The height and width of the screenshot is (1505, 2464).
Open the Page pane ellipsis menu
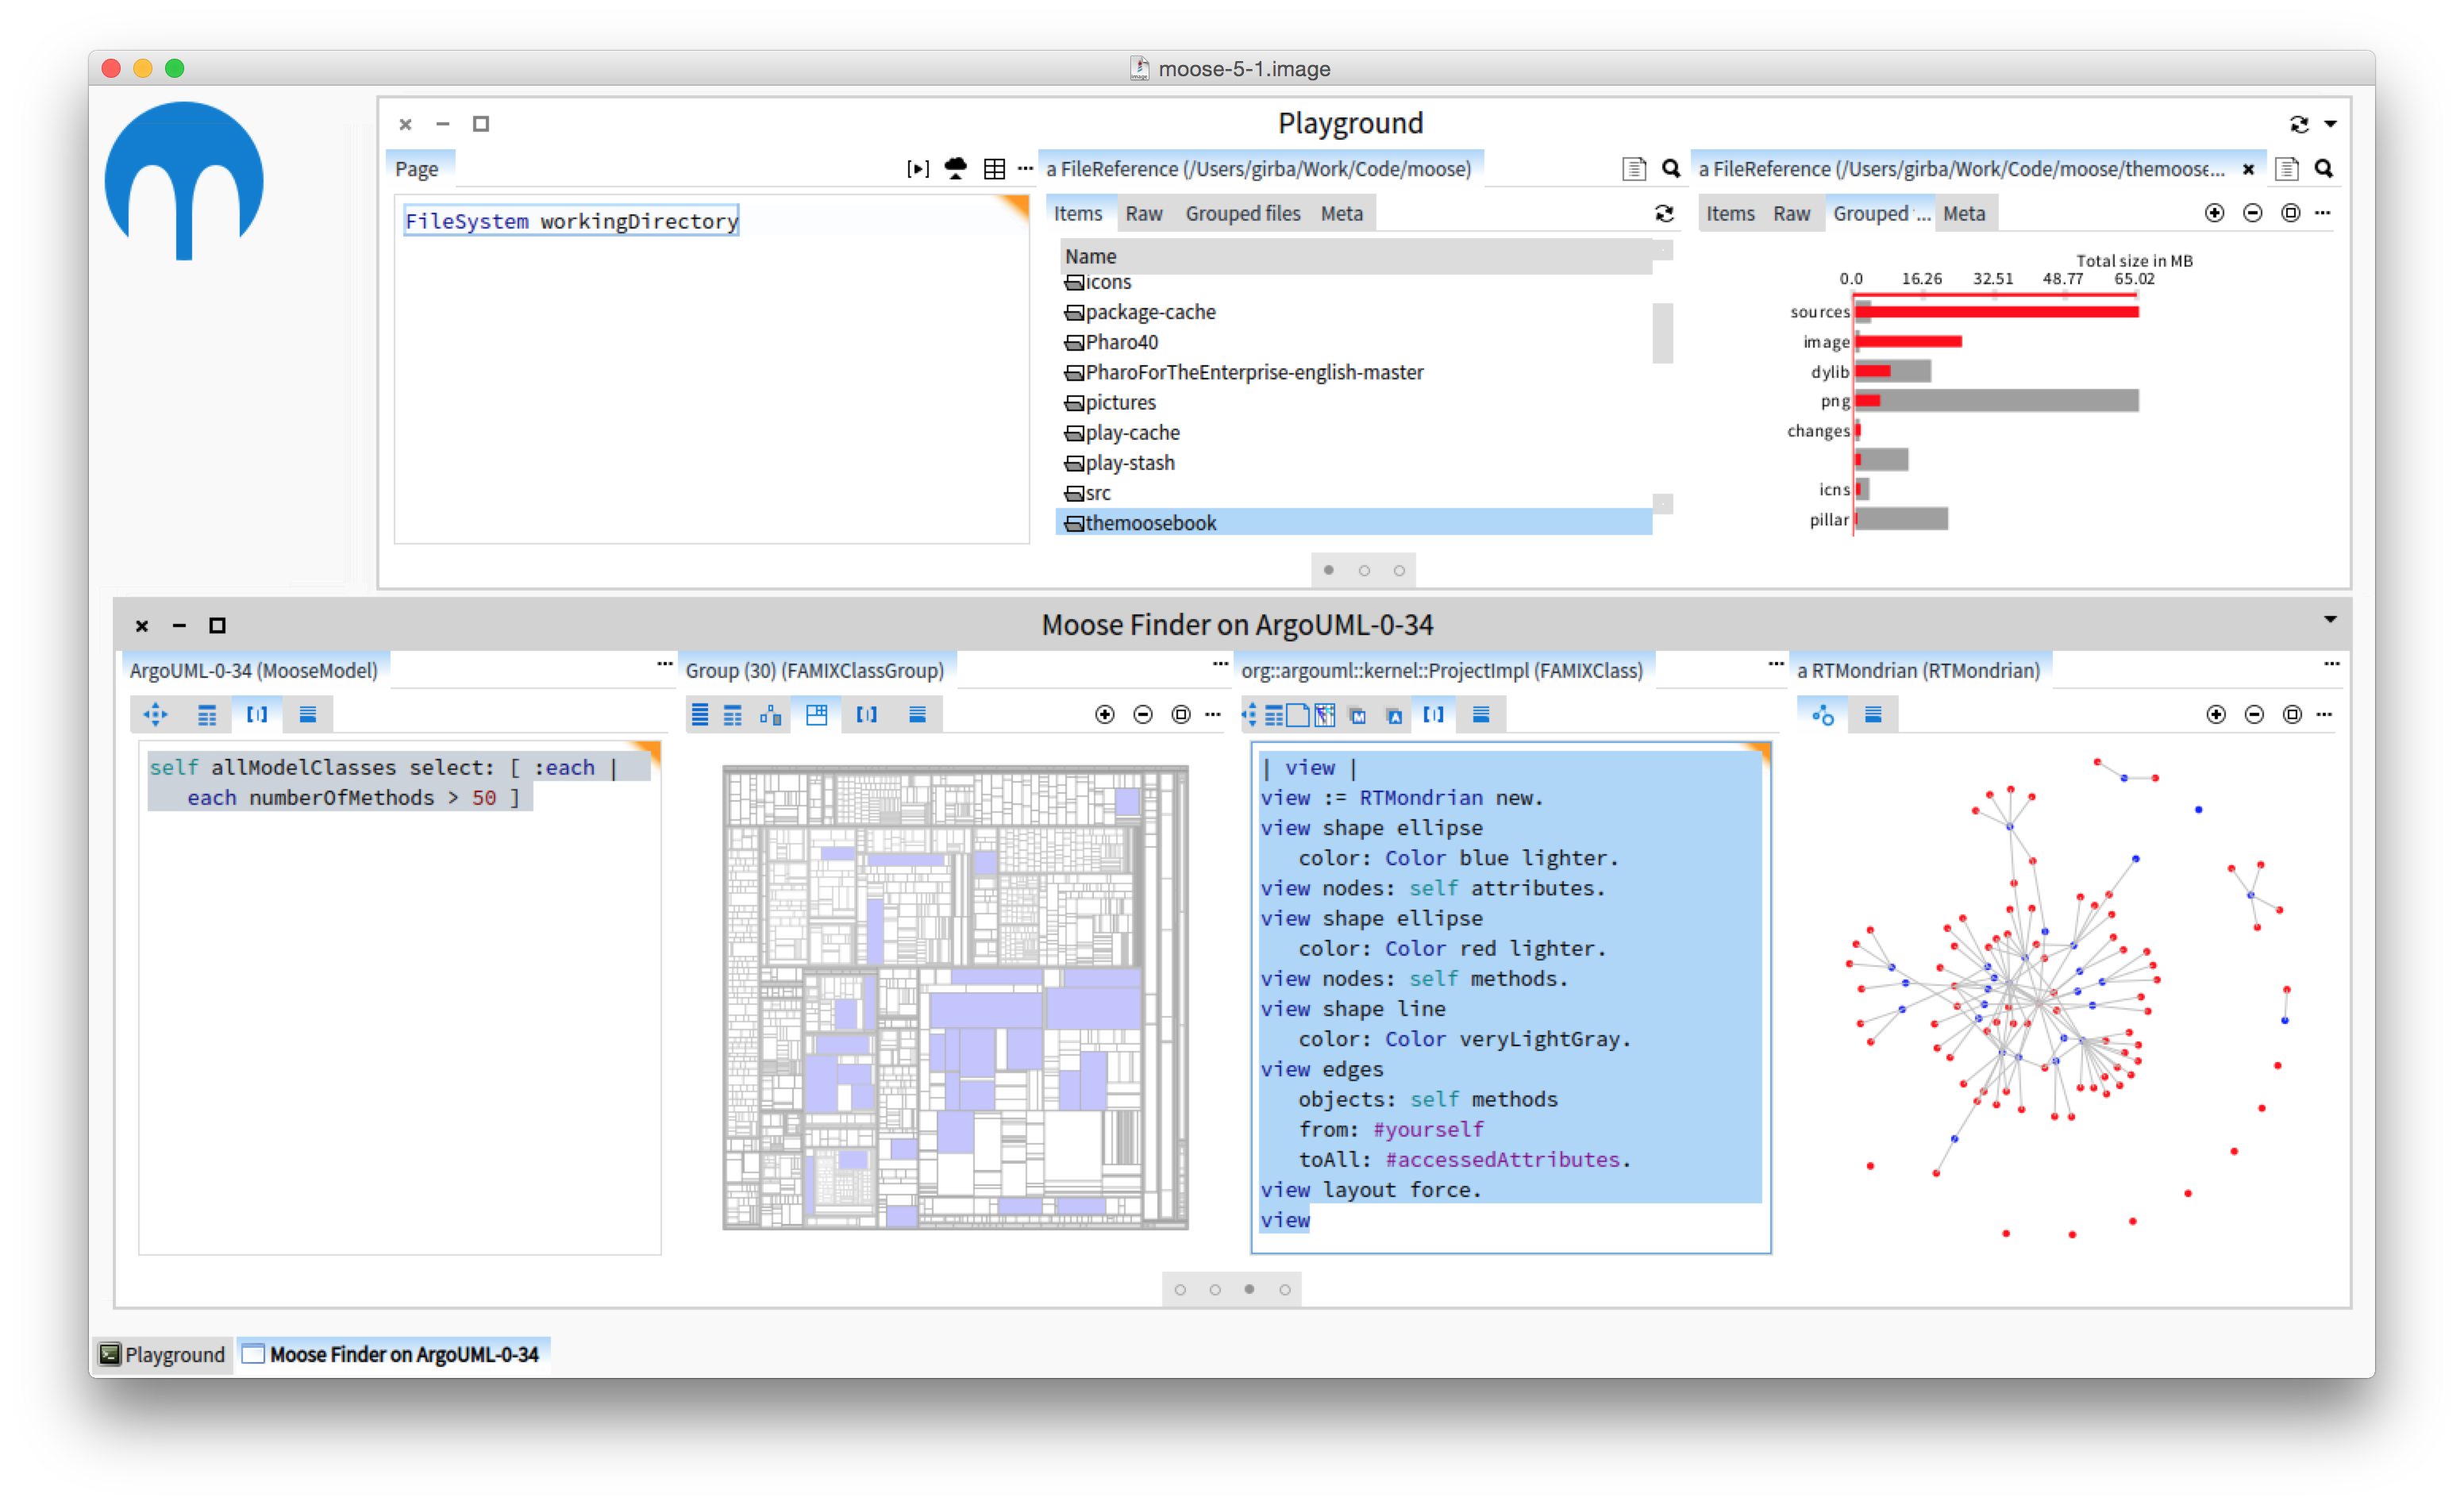tap(1024, 168)
